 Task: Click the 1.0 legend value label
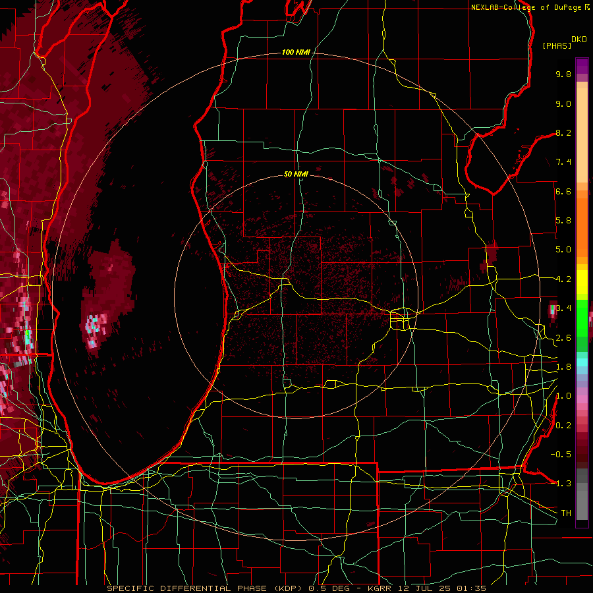click(x=563, y=396)
